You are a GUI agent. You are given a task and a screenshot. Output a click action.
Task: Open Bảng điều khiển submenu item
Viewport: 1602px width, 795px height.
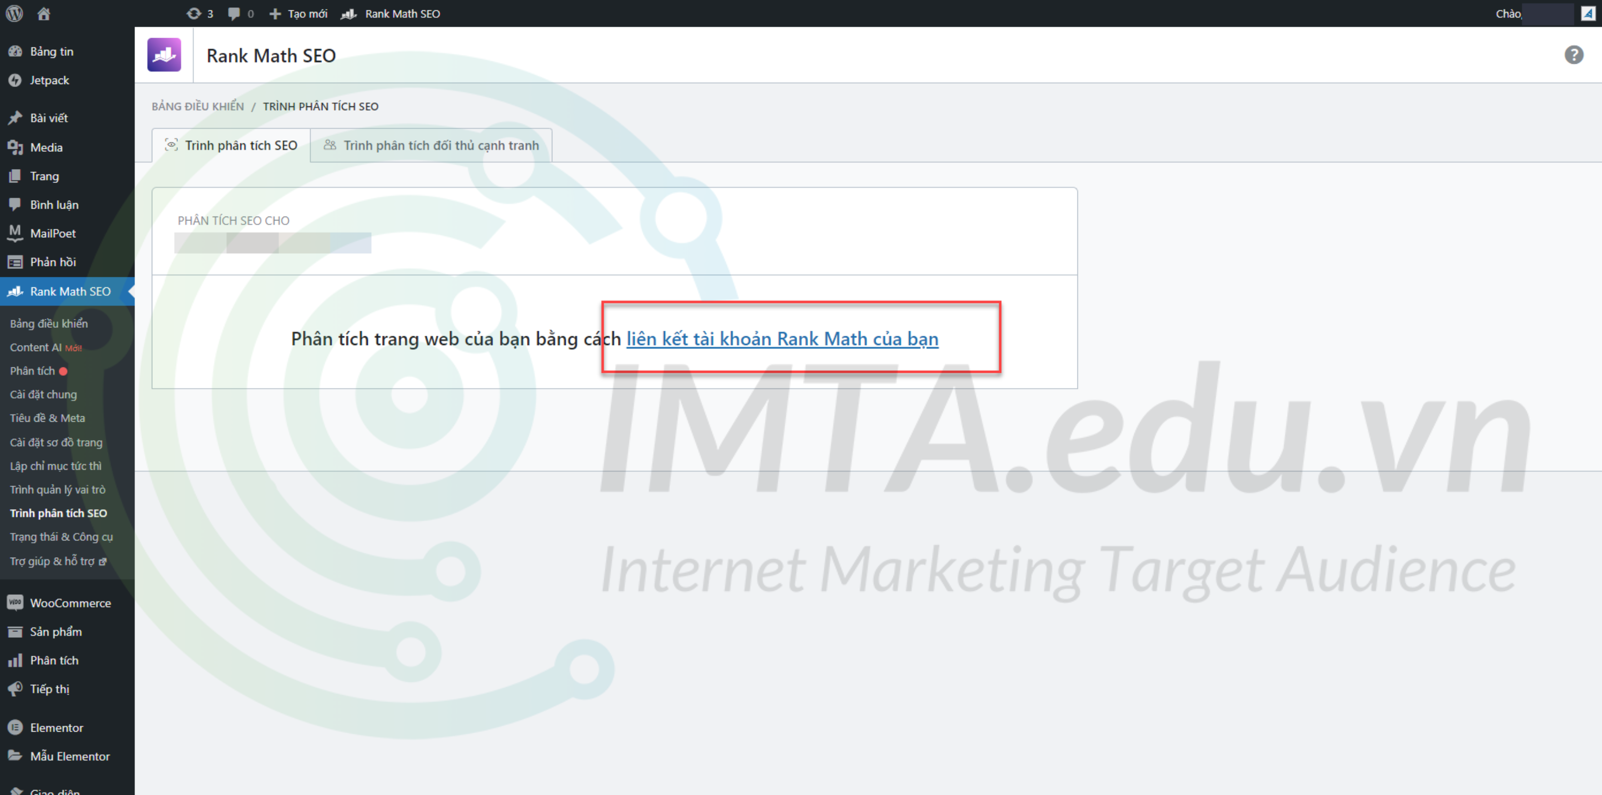pos(49,323)
